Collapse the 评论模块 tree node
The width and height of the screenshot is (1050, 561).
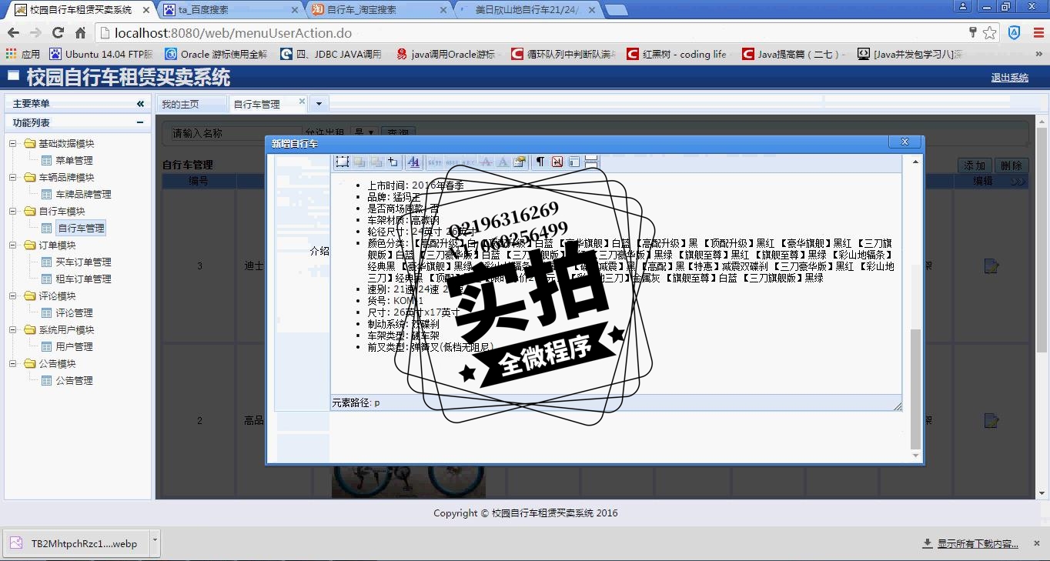(13, 296)
